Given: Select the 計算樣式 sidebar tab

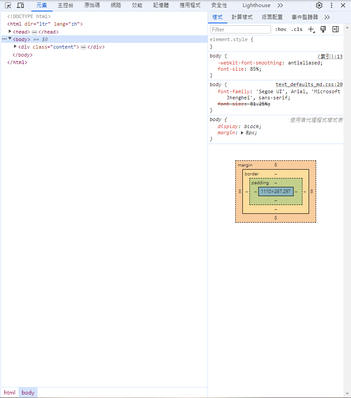Looking at the screenshot, I should tap(242, 17).
